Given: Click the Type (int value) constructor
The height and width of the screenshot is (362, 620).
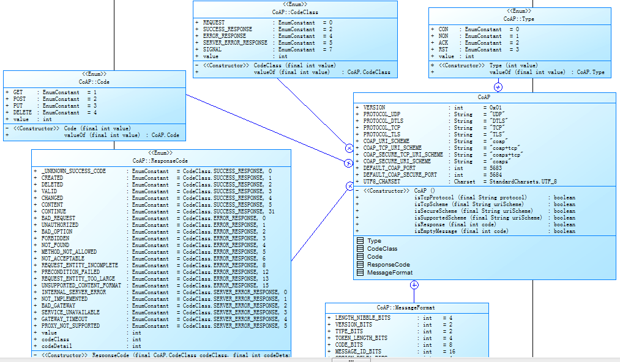Looking at the screenshot, I should [x=484, y=65].
